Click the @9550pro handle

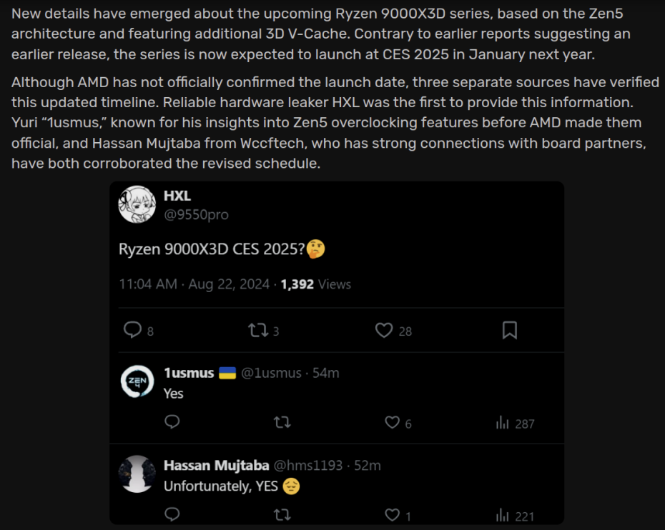(196, 214)
